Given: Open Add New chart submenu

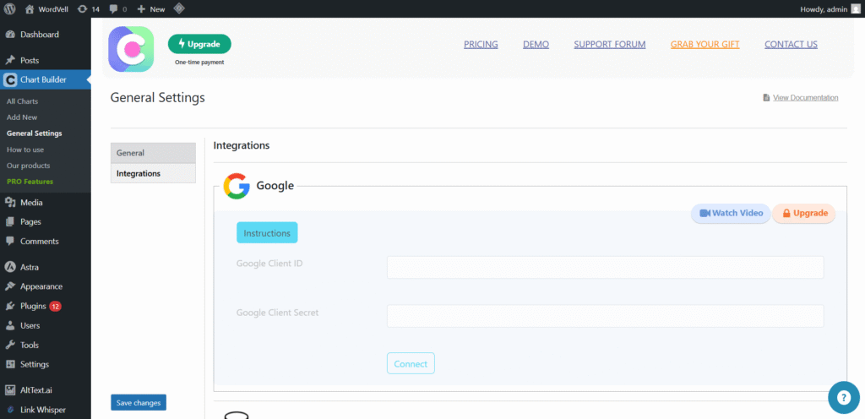Looking at the screenshot, I should click(22, 117).
